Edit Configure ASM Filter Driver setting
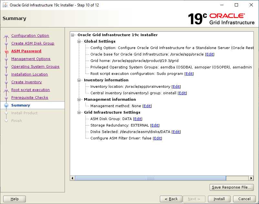The height and width of the screenshot is (204, 259). point(157,138)
